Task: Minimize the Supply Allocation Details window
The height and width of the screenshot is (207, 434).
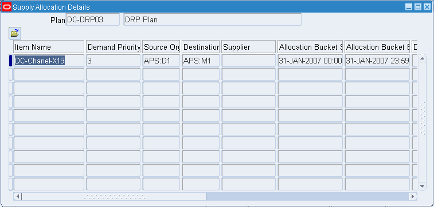Action: pos(409,7)
